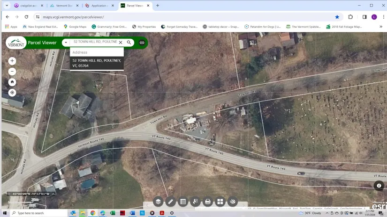The image size is (387, 217).
Task: Select 52 Town Hill Rd suggestion
Action: pos(97,63)
